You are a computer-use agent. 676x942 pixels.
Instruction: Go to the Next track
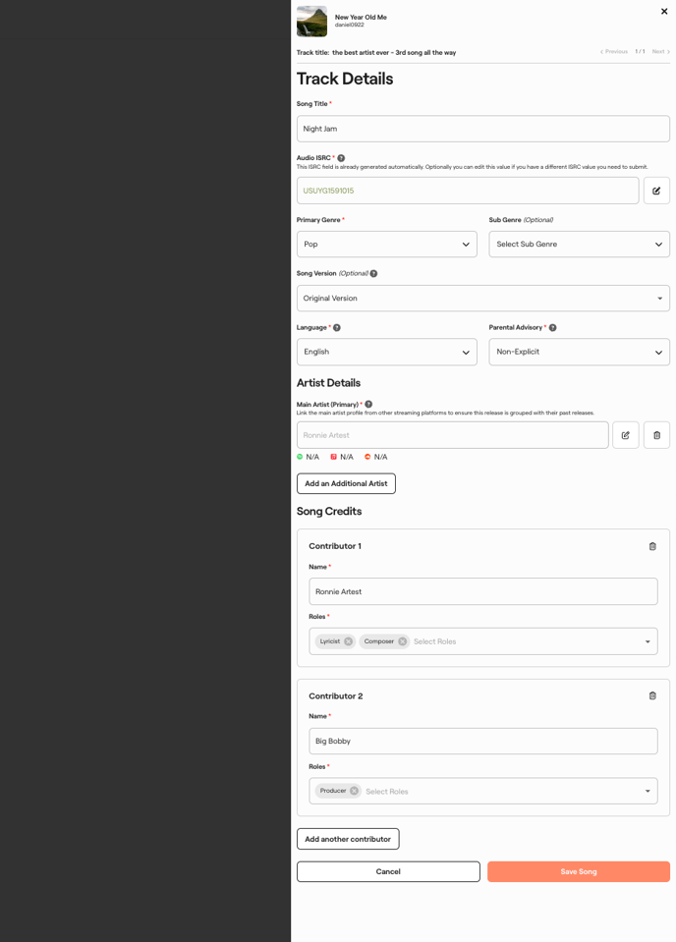[660, 52]
